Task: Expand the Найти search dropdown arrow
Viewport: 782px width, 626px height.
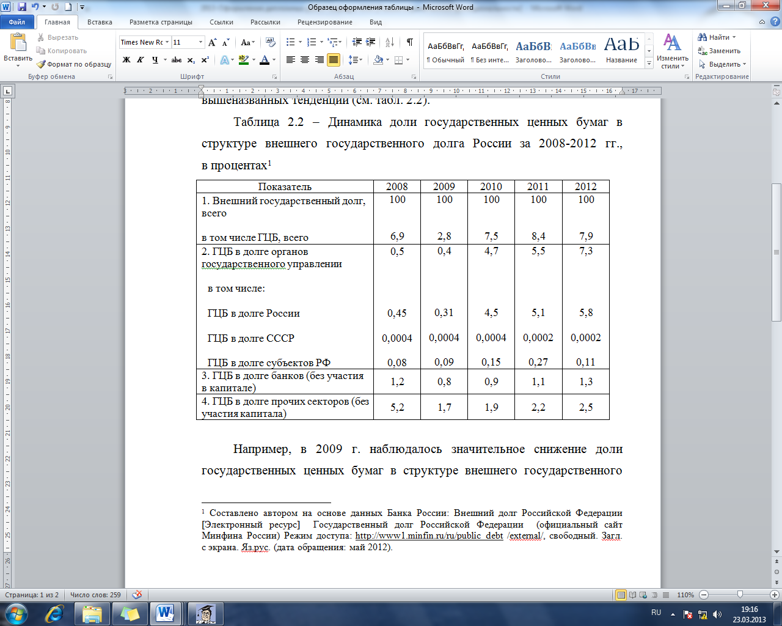Action: pyautogui.click(x=734, y=37)
